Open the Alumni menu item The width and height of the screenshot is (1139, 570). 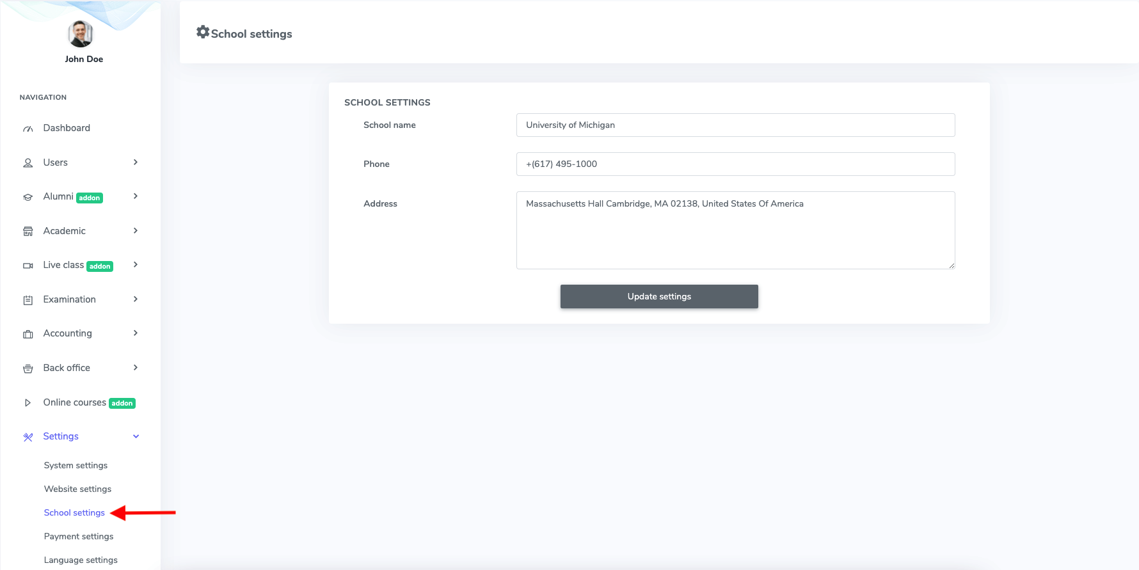tap(58, 196)
